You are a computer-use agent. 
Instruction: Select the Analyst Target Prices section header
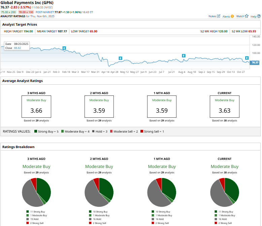(20, 25)
